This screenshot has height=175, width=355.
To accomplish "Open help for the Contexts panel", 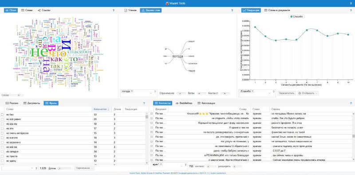I will (351, 103).
